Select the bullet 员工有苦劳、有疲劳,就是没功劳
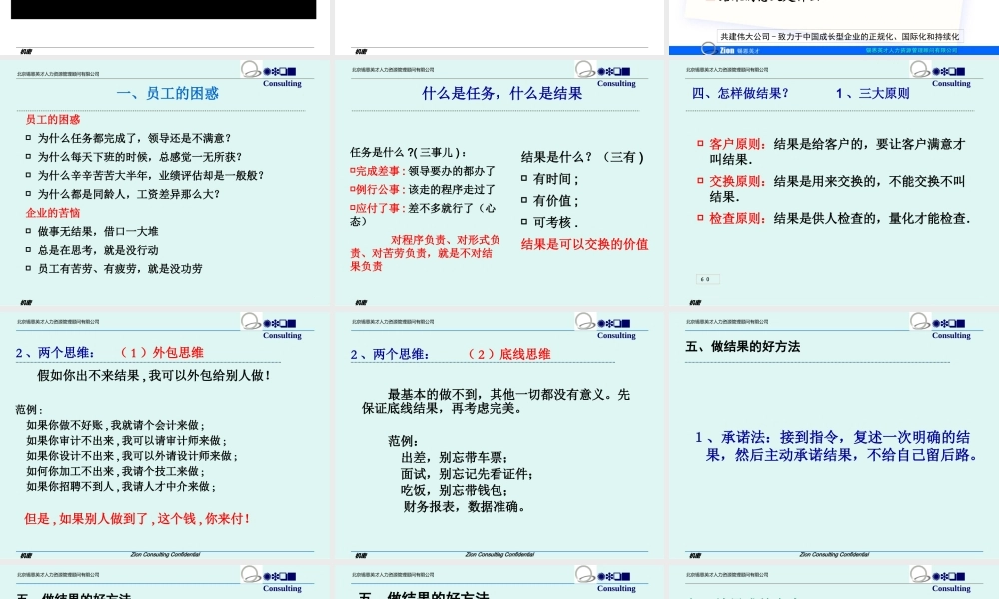This screenshot has width=999, height=599. pos(120,268)
